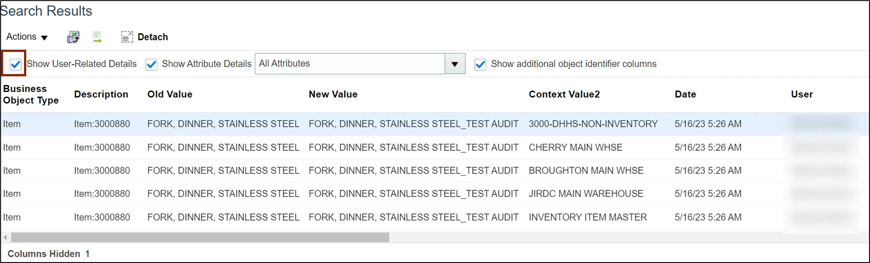Viewport: 870px width, 263px height.
Task: Click the green export table icon
Action: pos(97,37)
